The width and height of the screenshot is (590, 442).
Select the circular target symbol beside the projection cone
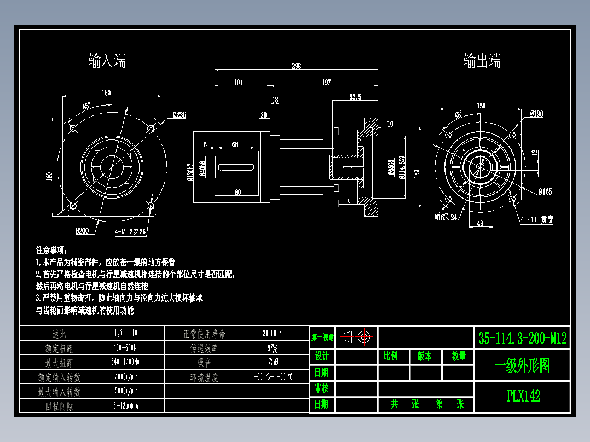tap(365, 338)
